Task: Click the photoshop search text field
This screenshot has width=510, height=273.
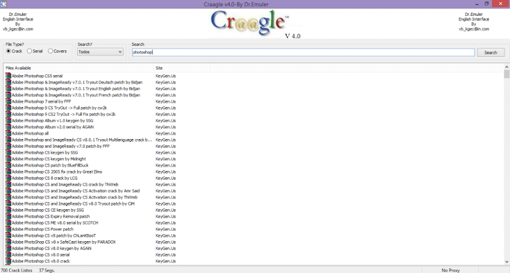Action: click(x=303, y=52)
